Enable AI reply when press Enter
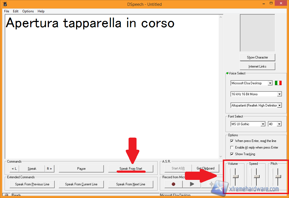This screenshot has height=198, width=289. 232,147
